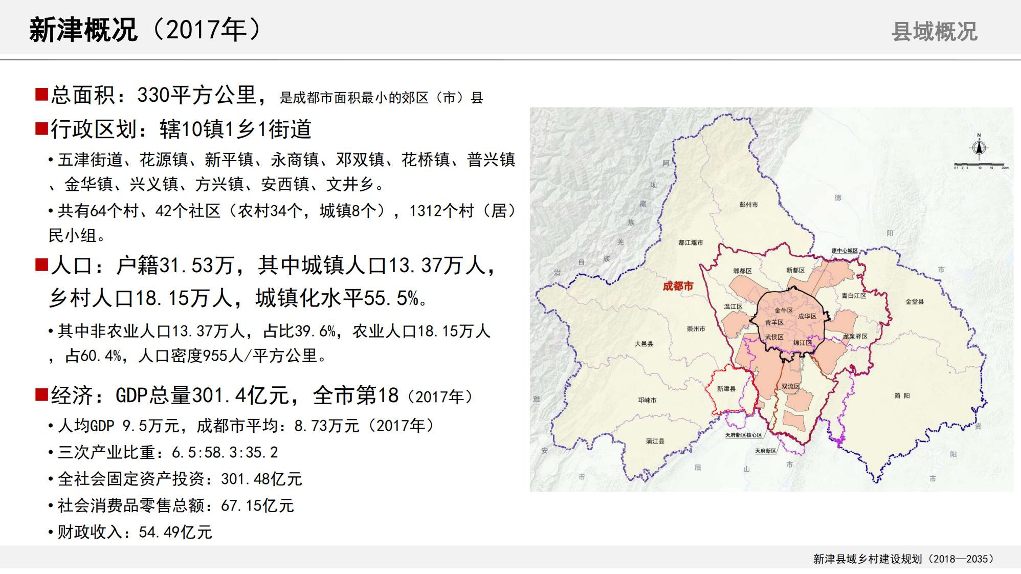Select the bullet 财政收入：54.49亿元
This screenshot has height=574, width=1021.
click(x=130, y=532)
